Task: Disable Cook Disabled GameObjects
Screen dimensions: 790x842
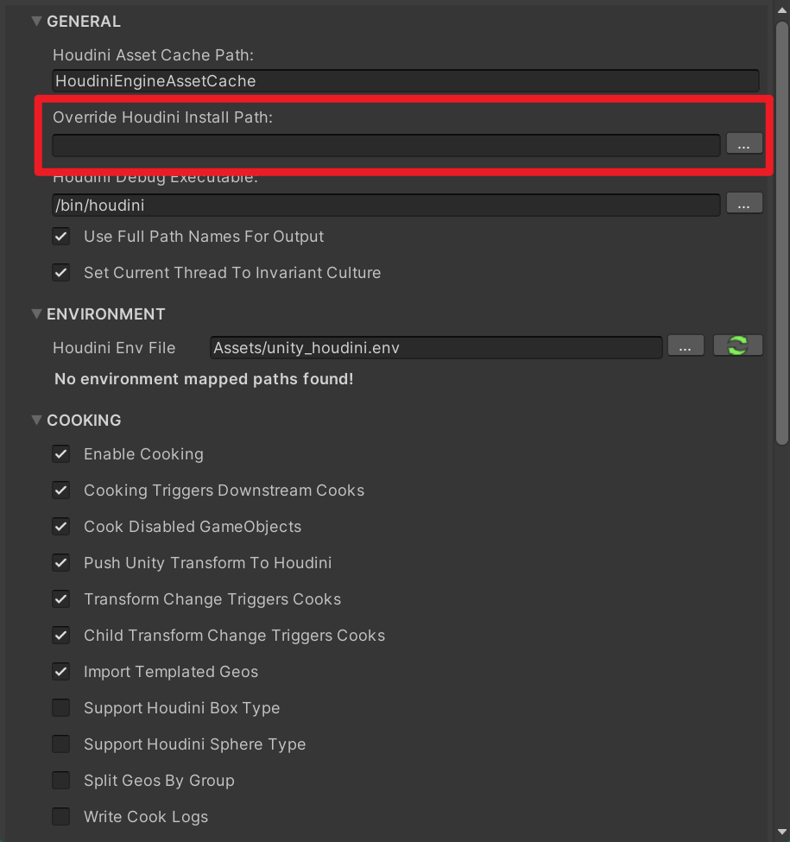Action: pyautogui.click(x=60, y=526)
